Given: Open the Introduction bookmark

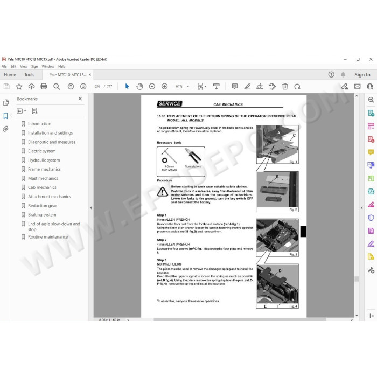Looking at the screenshot, I should pyautogui.click(x=40, y=124).
